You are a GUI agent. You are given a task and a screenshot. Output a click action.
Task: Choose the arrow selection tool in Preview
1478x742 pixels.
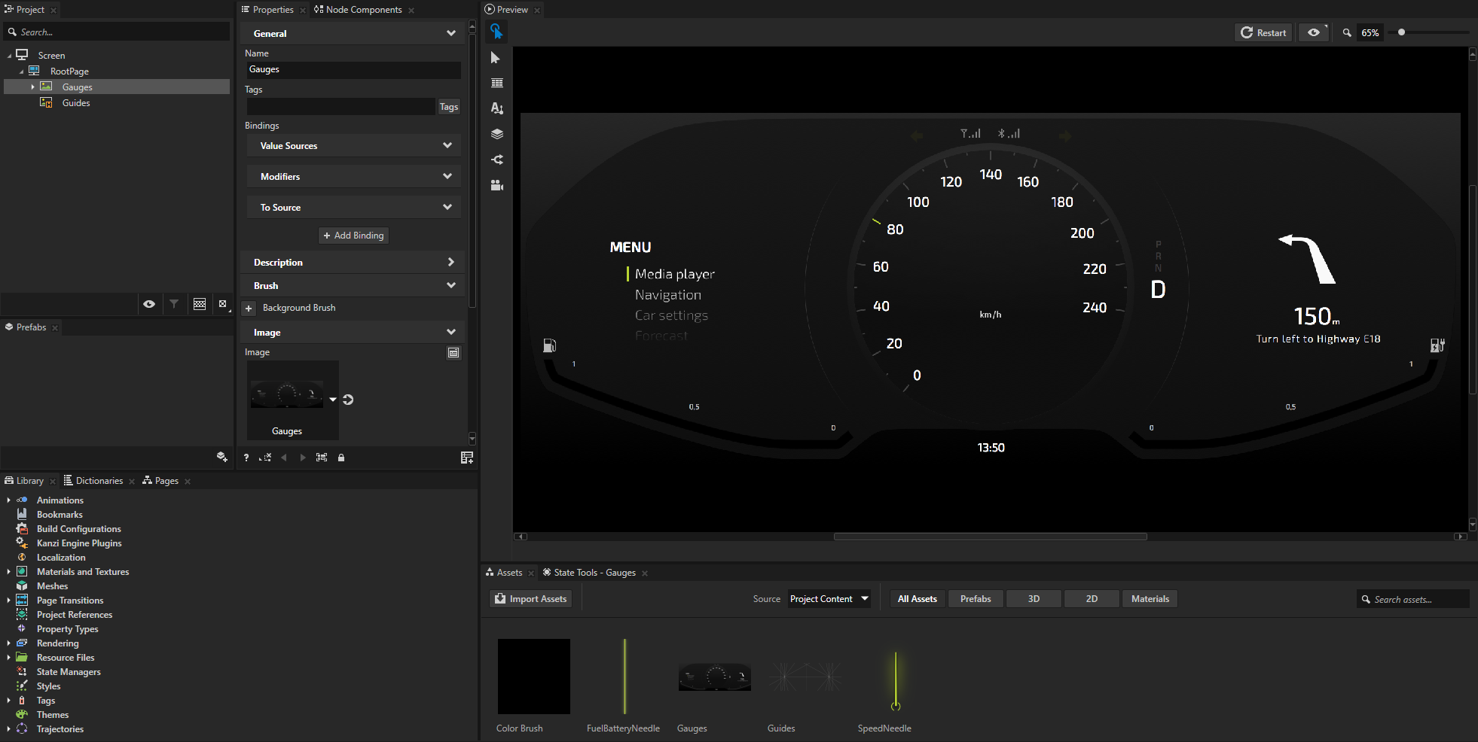click(496, 58)
